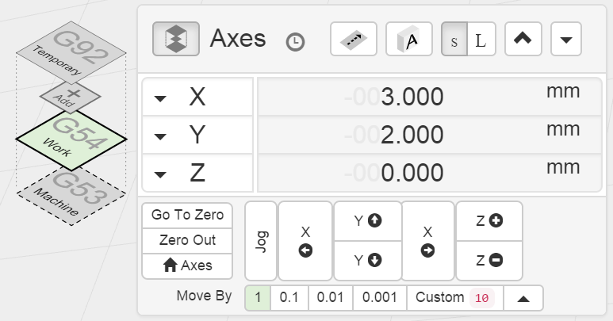The width and height of the screenshot is (613, 321).
Task: Click the clock icon beside Axes
Action: 295,42
